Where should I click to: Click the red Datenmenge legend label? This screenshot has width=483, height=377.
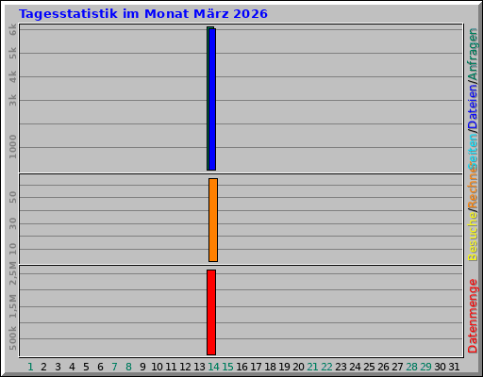point(473,316)
